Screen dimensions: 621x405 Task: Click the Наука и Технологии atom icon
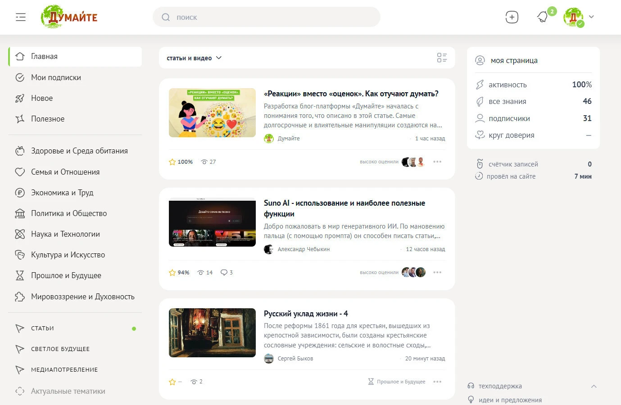coord(20,234)
